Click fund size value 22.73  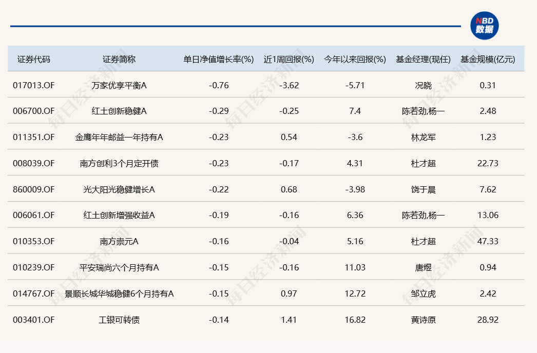click(x=488, y=163)
